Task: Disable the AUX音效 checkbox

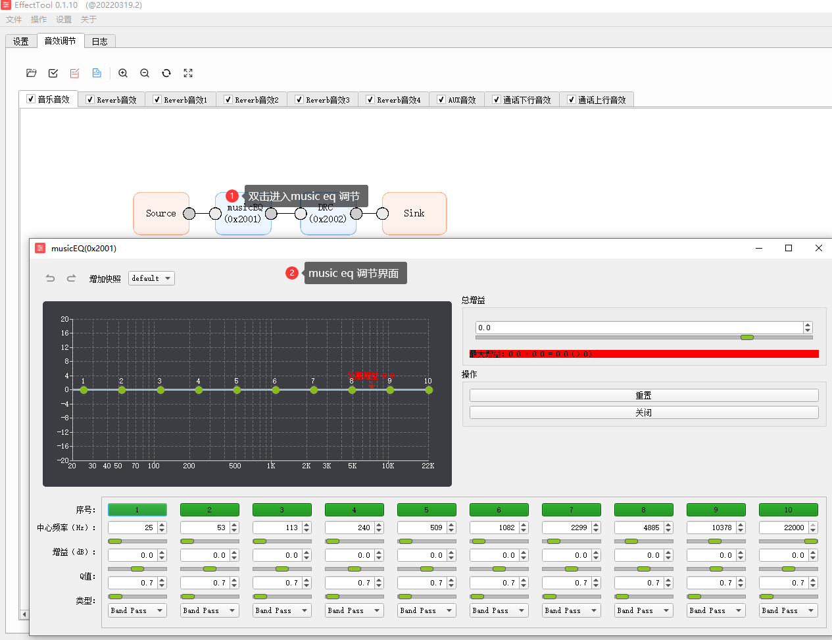Action: coord(441,100)
